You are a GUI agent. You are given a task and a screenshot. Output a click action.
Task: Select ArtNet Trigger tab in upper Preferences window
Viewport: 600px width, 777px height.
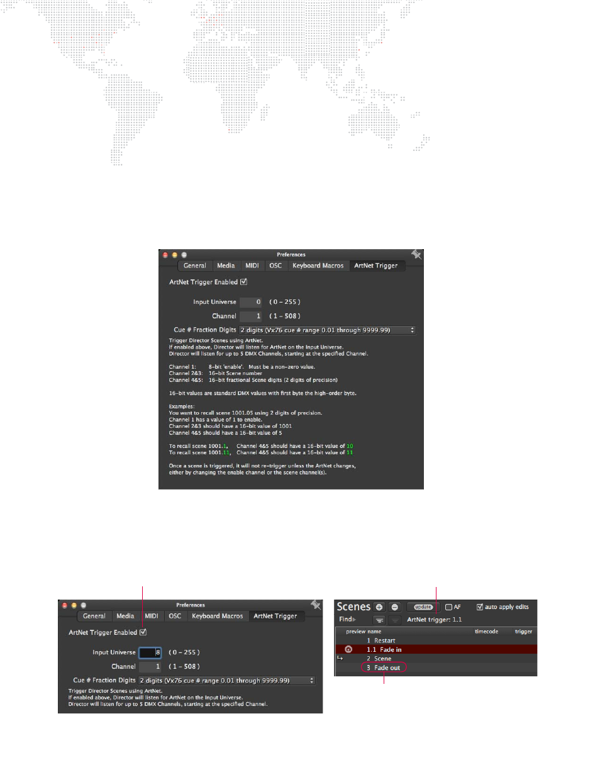[376, 266]
